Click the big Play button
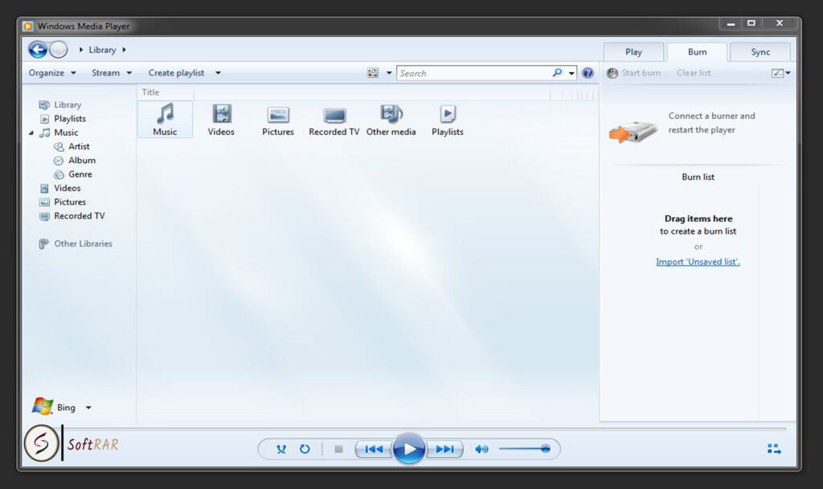823x489 pixels. click(x=409, y=449)
